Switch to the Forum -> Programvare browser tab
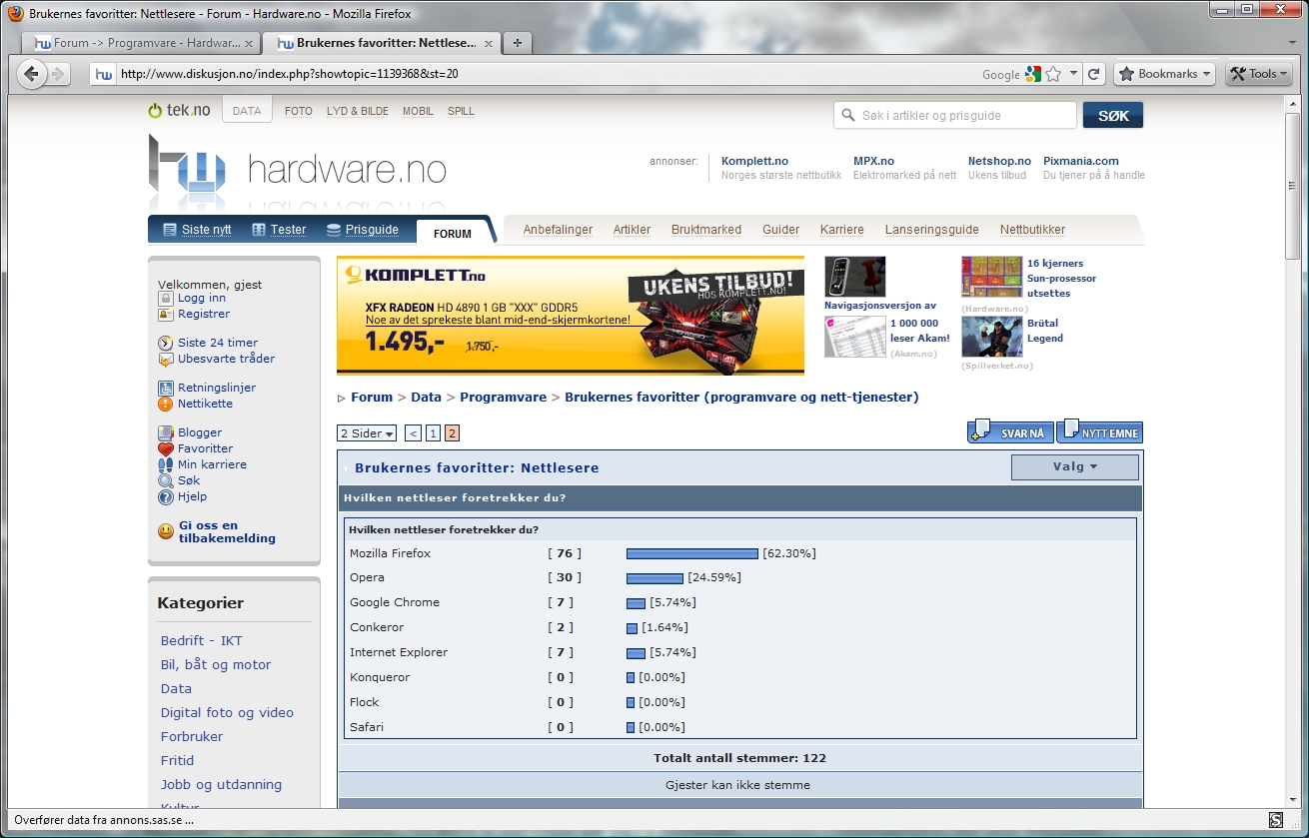1309x838 pixels. (x=142, y=43)
